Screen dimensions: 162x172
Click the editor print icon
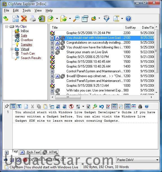(x=140, y=106)
